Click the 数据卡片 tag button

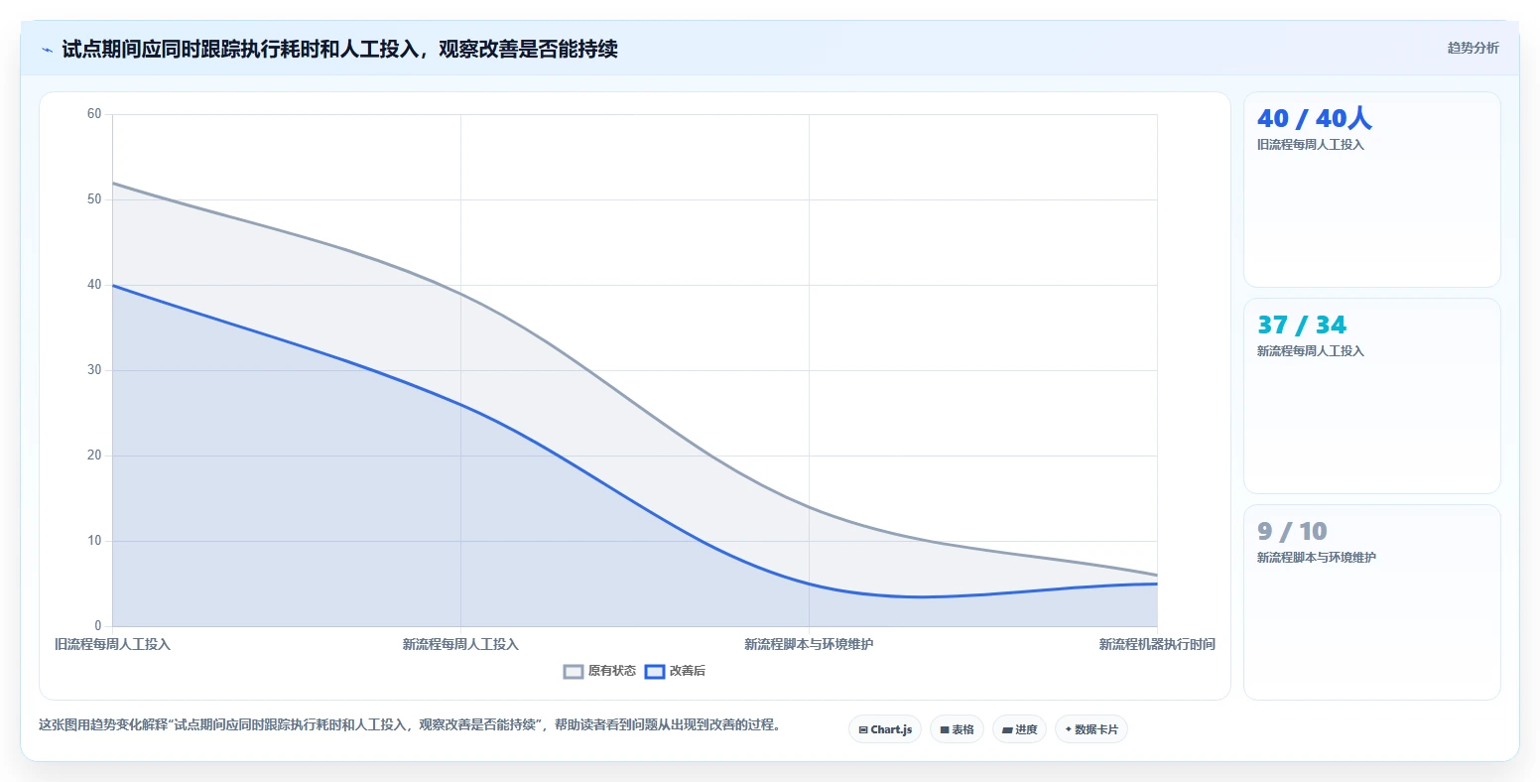point(1091,729)
